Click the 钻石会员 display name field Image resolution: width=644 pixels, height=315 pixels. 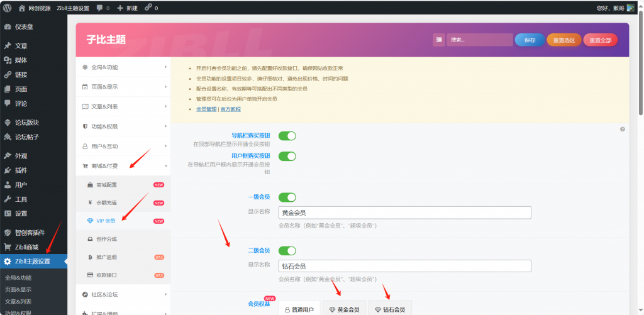click(404, 266)
